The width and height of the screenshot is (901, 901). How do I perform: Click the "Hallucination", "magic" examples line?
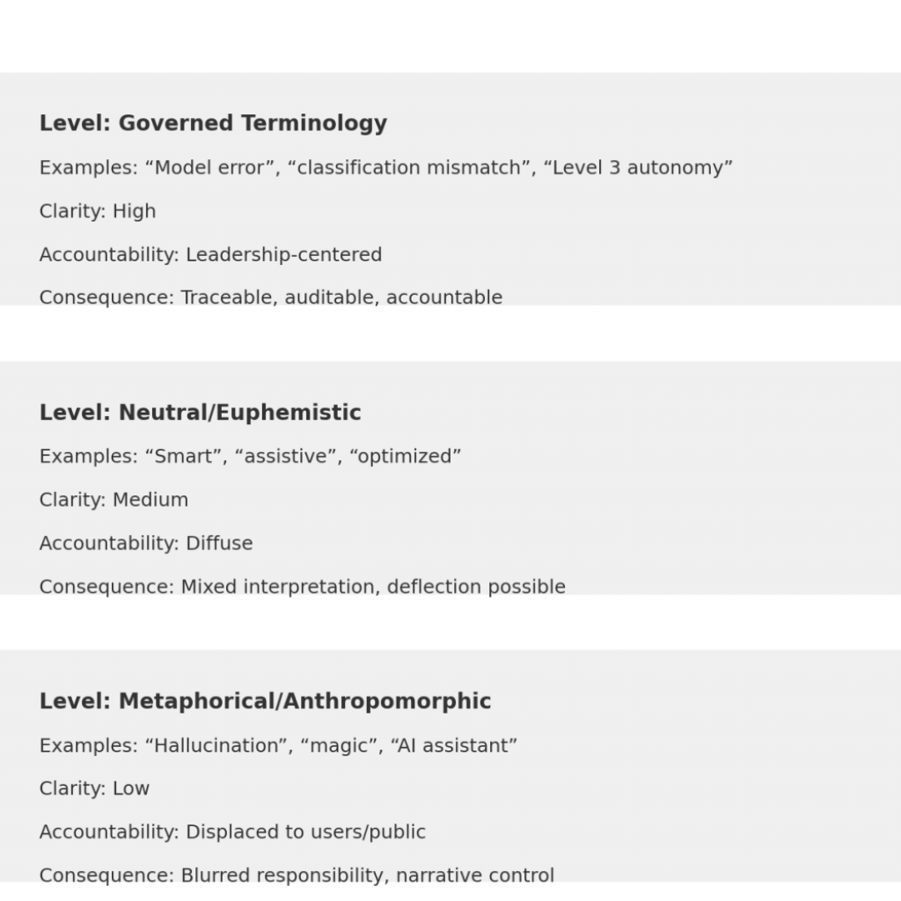click(278, 745)
